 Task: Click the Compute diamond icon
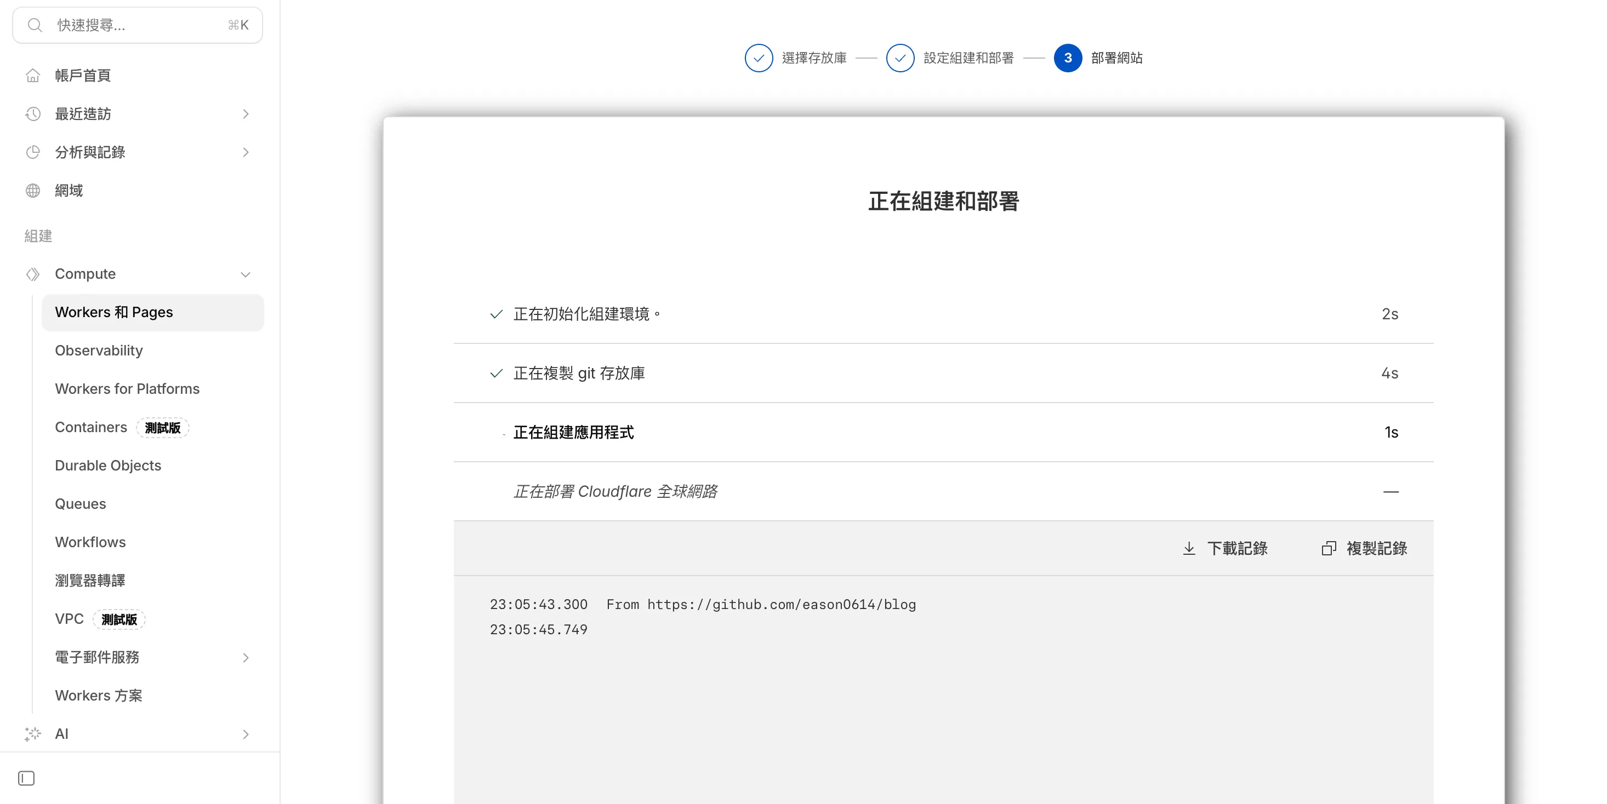tap(33, 274)
